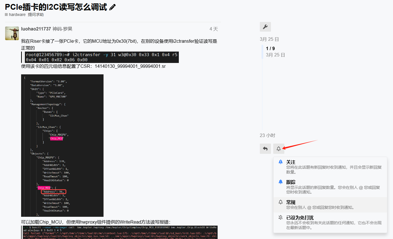393x239 pixels.
Task: Open the bell notification level dropdown
Action: point(279,149)
